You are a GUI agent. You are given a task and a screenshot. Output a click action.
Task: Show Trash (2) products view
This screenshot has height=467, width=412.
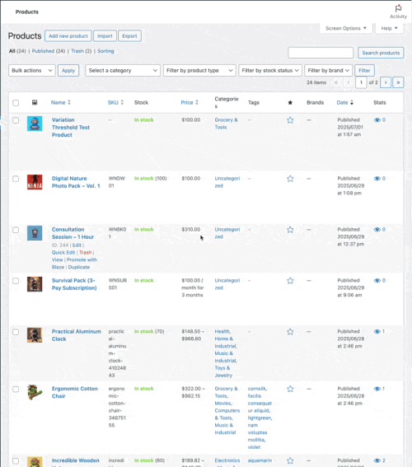[81, 51]
